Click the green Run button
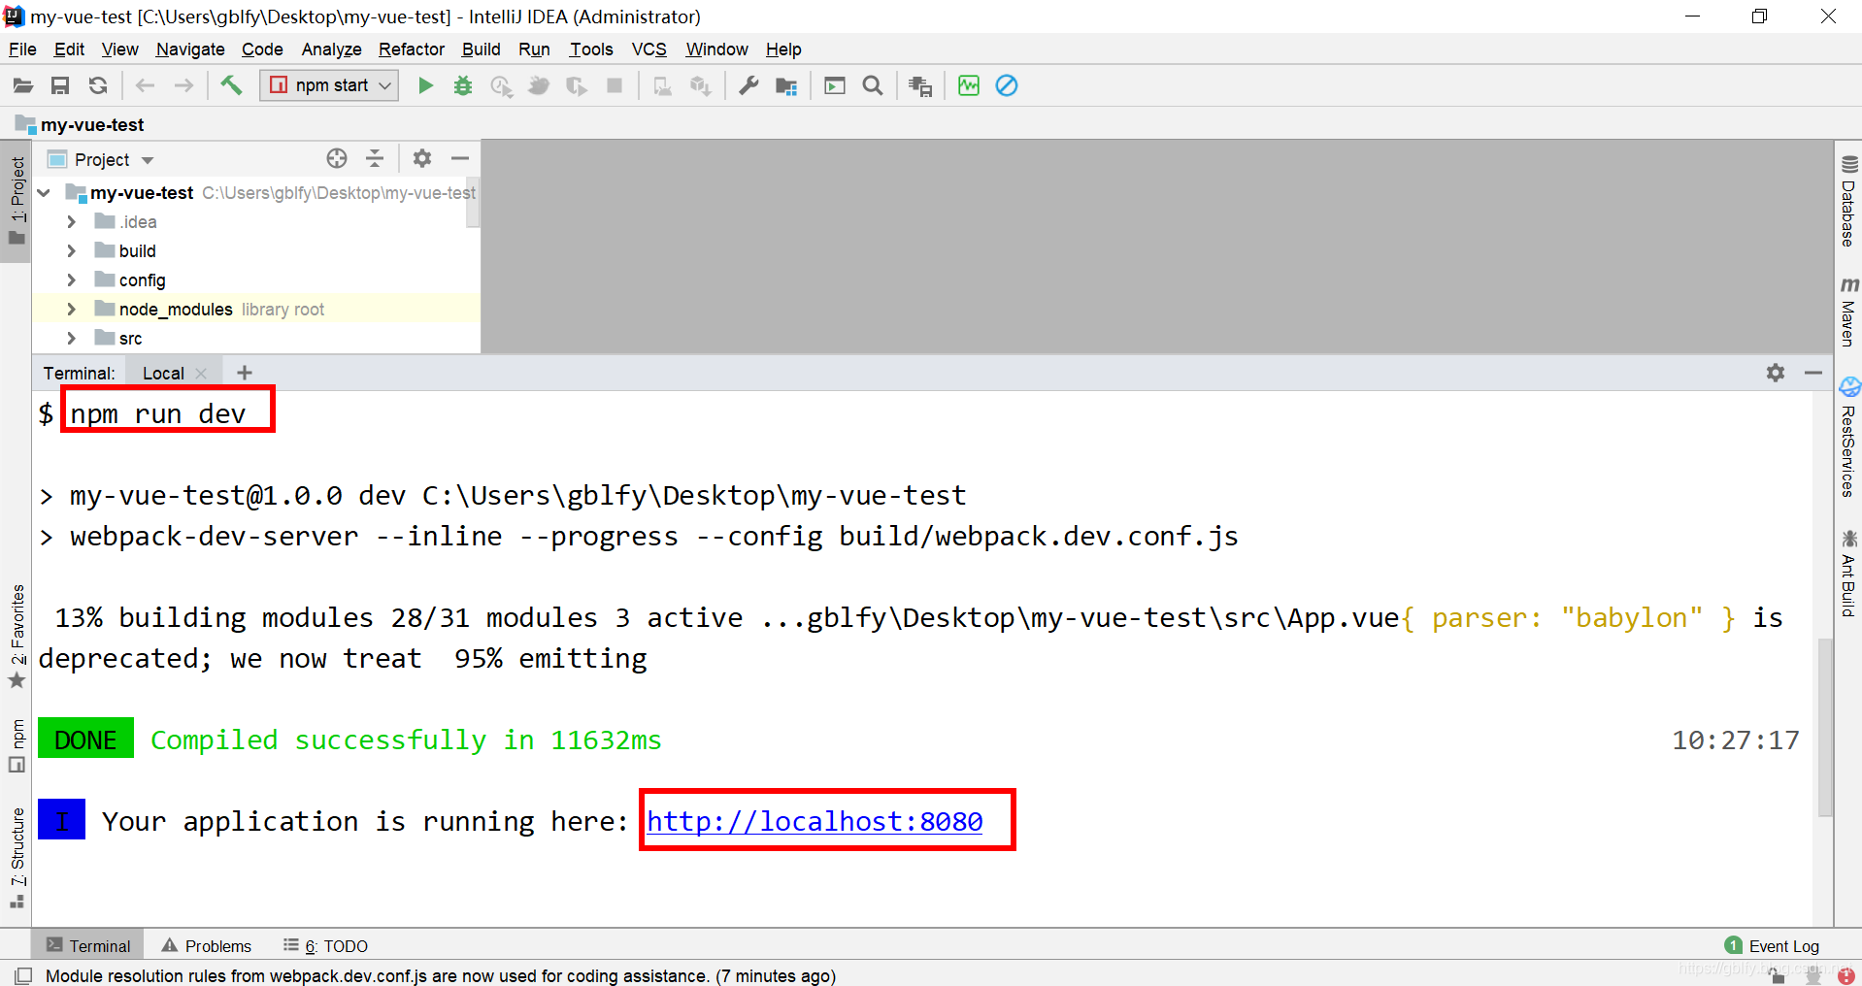The width and height of the screenshot is (1862, 986). click(x=425, y=85)
